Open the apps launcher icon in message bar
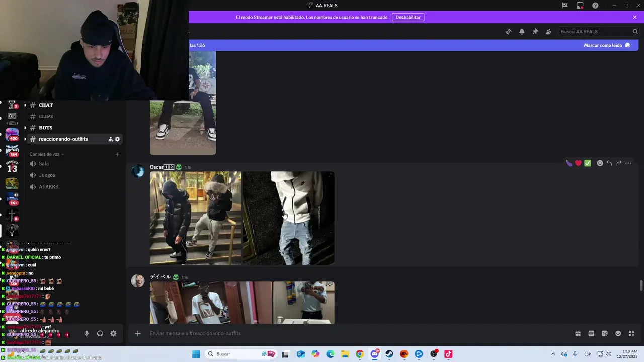Screen dimensions: 644x362 pos(632,333)
